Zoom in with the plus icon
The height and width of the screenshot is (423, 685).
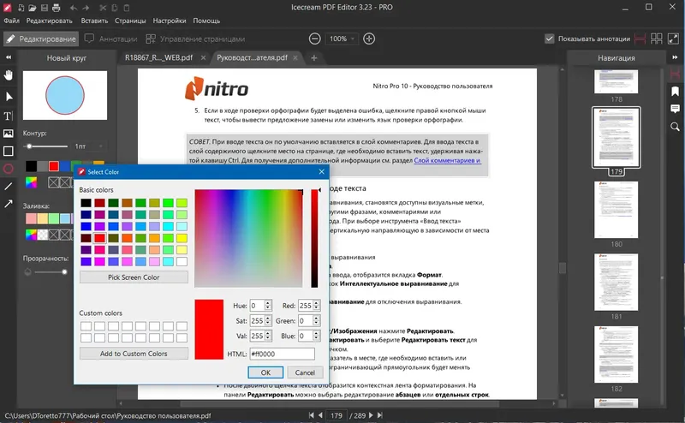click(369, 39)
